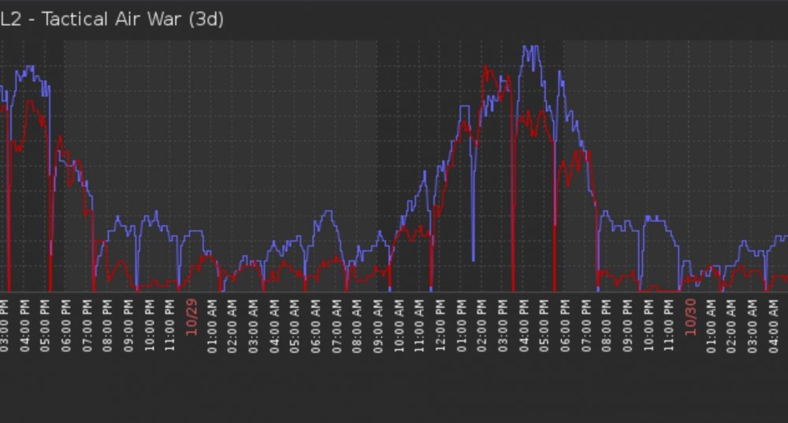788x423 pixels.
Task: Click the 09:00 AM time axis label
Action: [x=378, y=326]
